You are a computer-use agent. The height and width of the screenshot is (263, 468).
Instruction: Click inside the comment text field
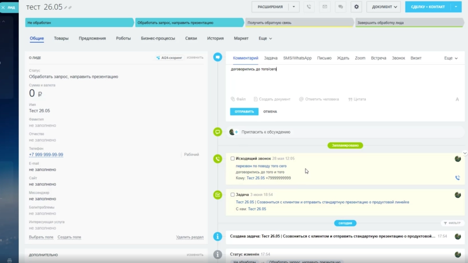click(x=344, y=81)
